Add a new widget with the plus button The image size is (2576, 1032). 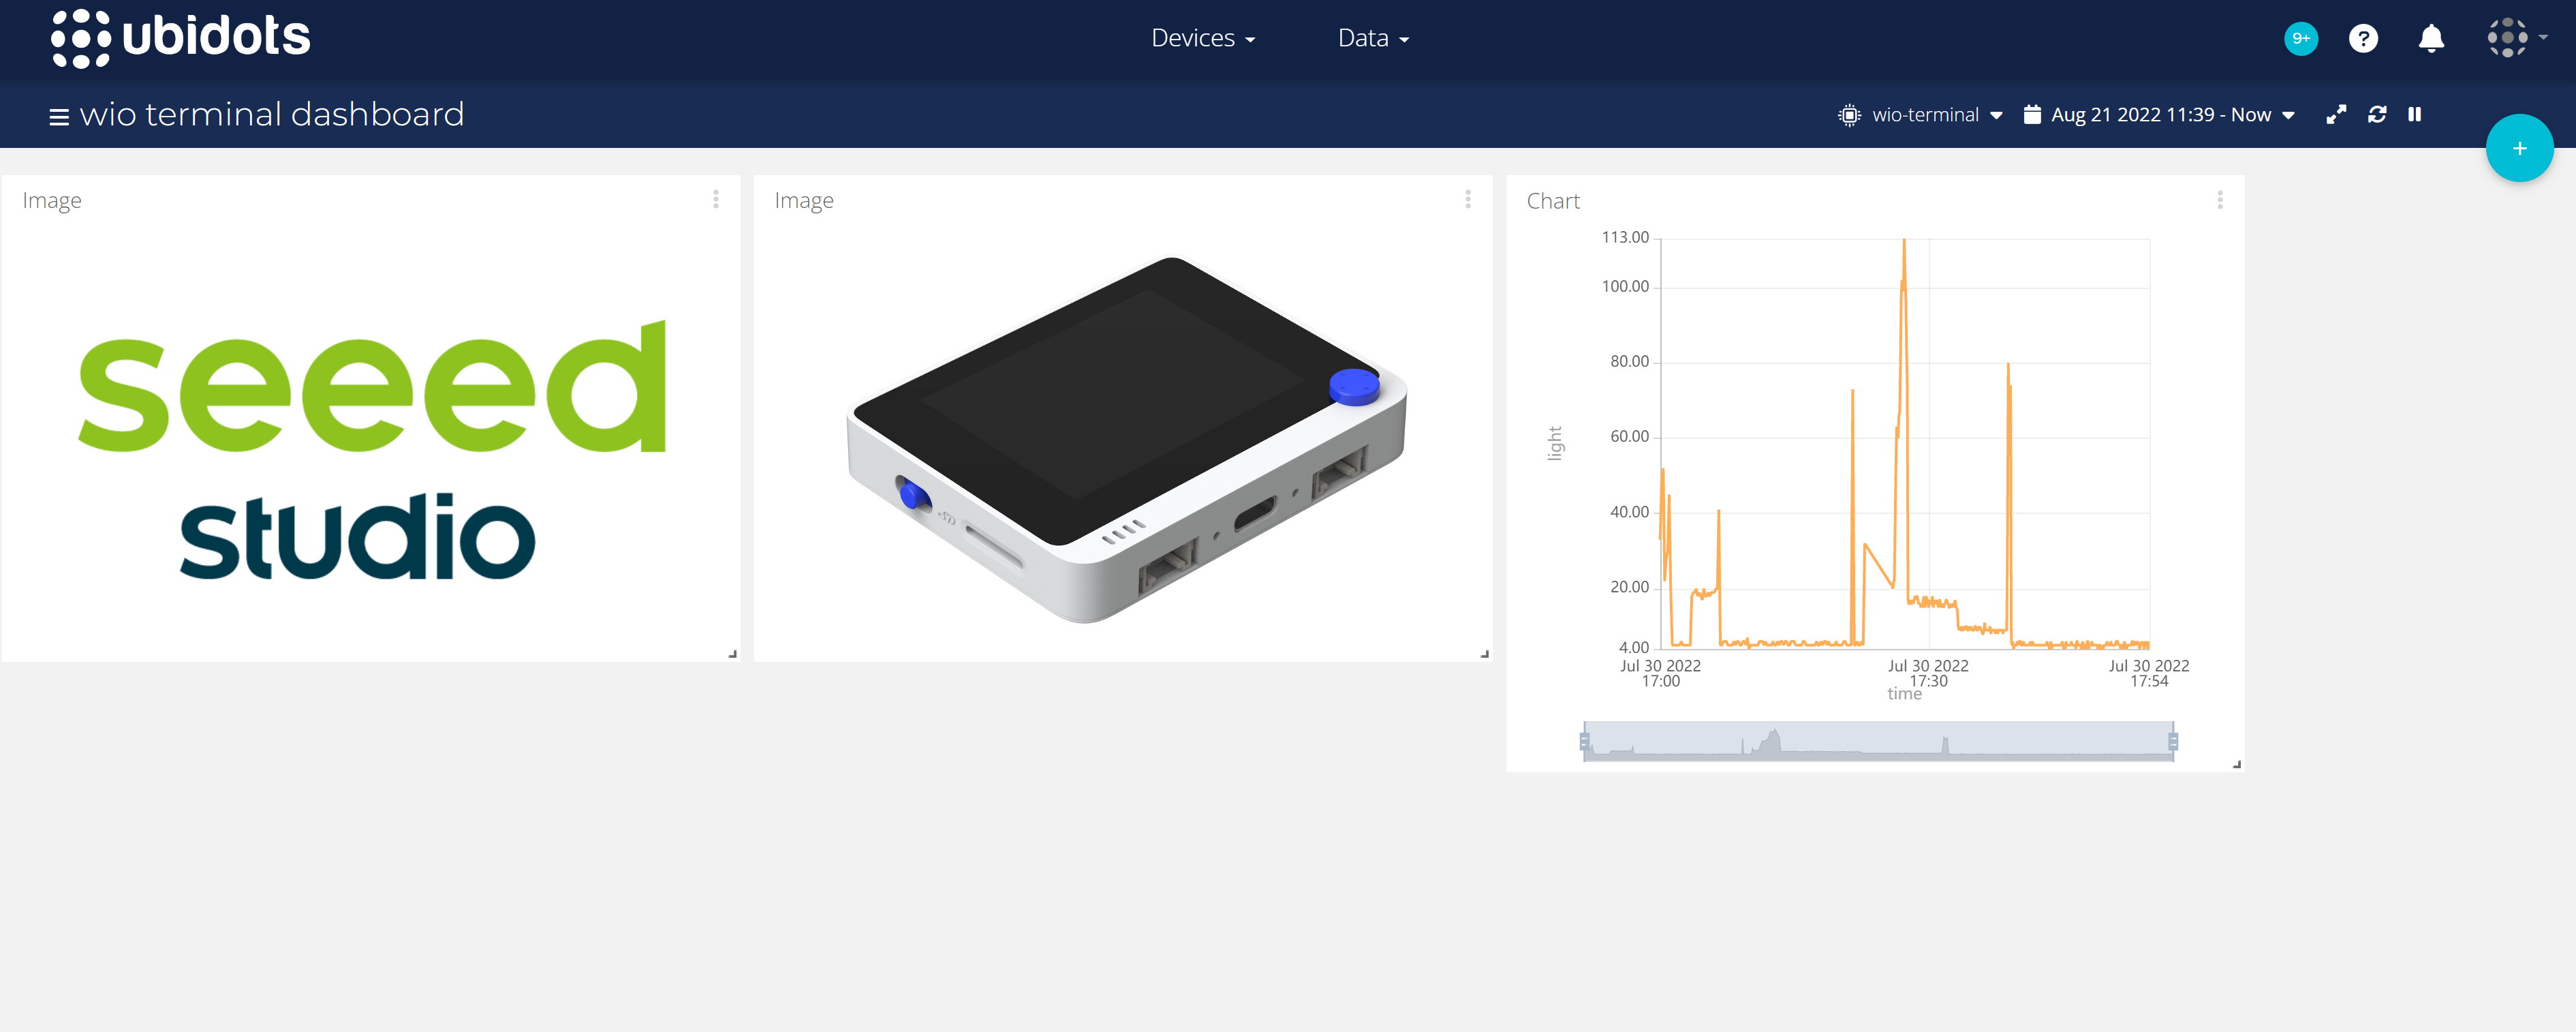click(x=2519, y=148)
